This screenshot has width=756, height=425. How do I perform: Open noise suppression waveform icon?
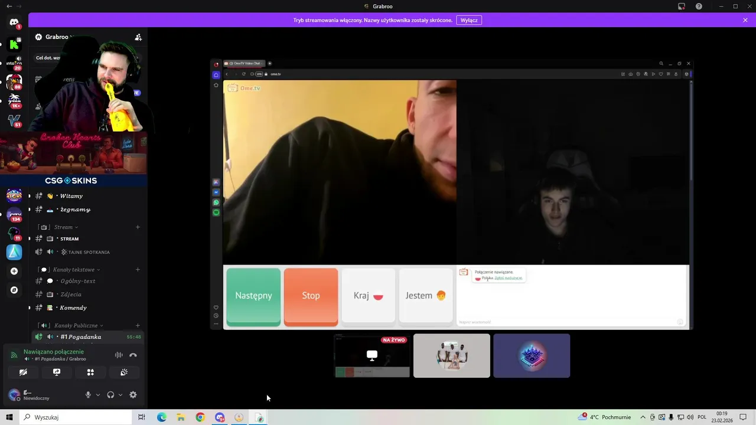click(x=119, y=355)
